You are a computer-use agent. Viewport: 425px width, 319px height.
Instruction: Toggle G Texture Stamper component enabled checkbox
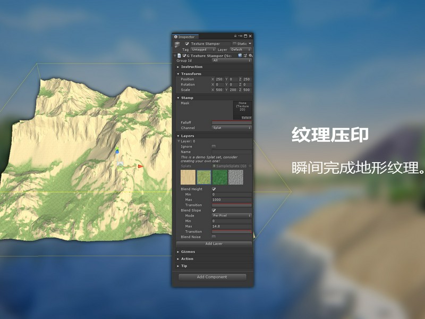pos(184,56)
